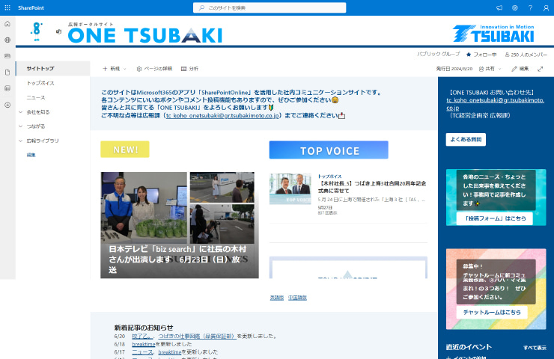
Task: Click the SharePoint home icon in left rail
Action: click(7, 24)
